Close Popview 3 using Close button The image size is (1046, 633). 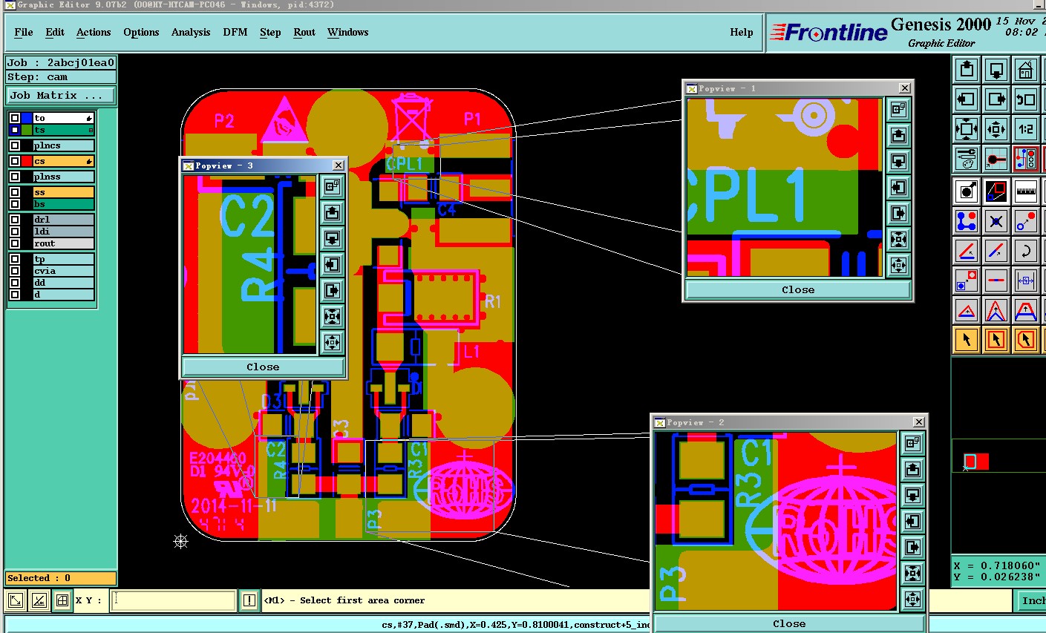263,367
